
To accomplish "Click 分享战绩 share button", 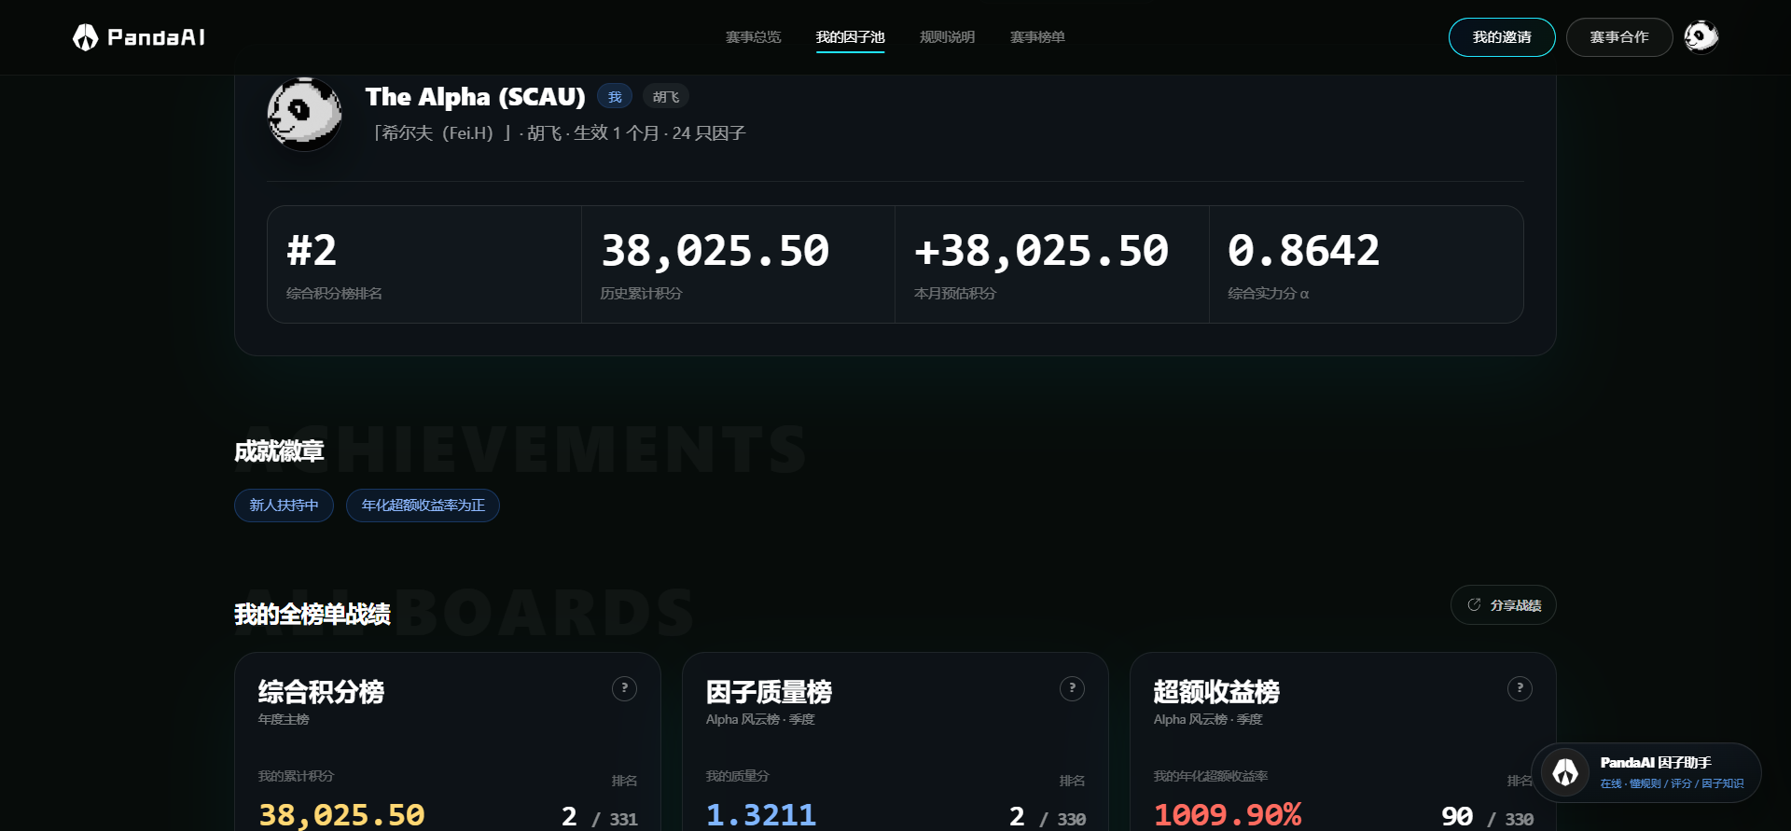I will pyautogui.click(x=1504, y=605).
